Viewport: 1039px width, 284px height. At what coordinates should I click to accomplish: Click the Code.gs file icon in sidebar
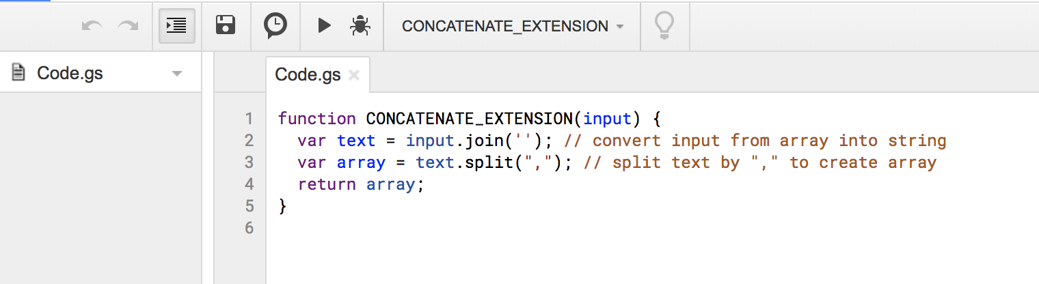(x=19, y=73)
